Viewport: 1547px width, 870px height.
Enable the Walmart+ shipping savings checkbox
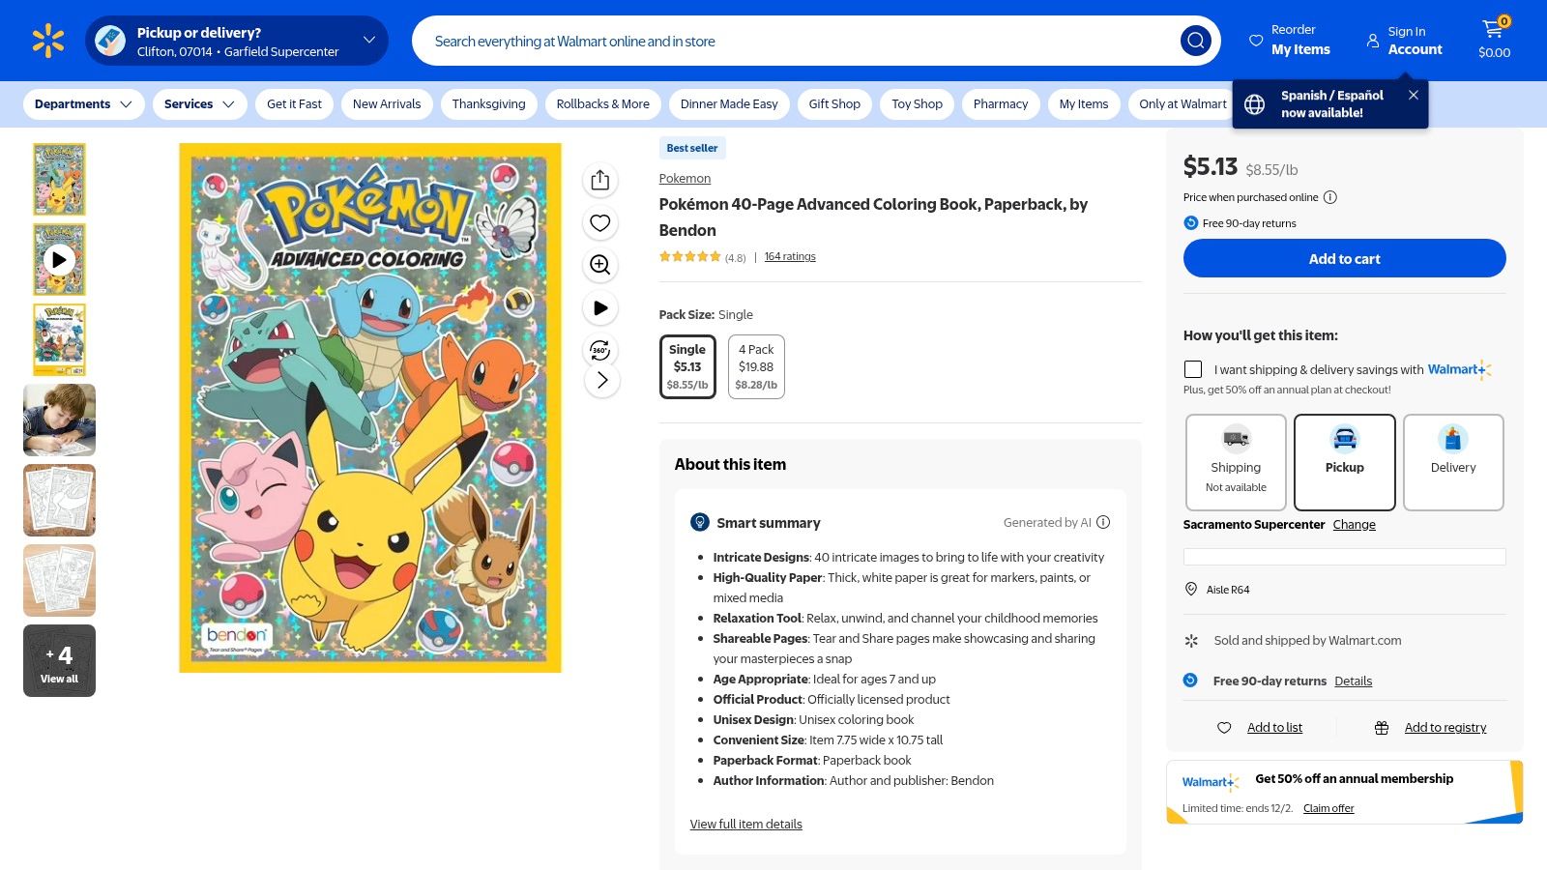tap(1193, 369)
